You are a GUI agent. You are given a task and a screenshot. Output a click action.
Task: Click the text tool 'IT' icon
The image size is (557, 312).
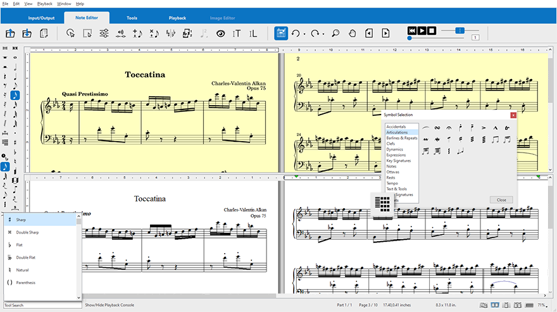[237, 34]
